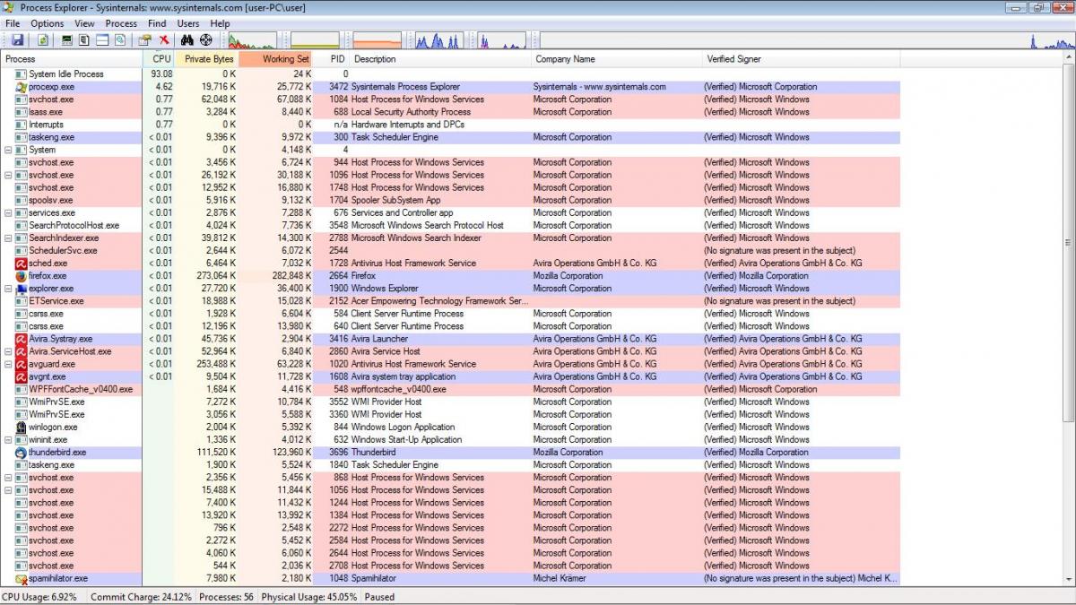
Task: Click the orange physical memory mini graph
Action: pos(377,40)
